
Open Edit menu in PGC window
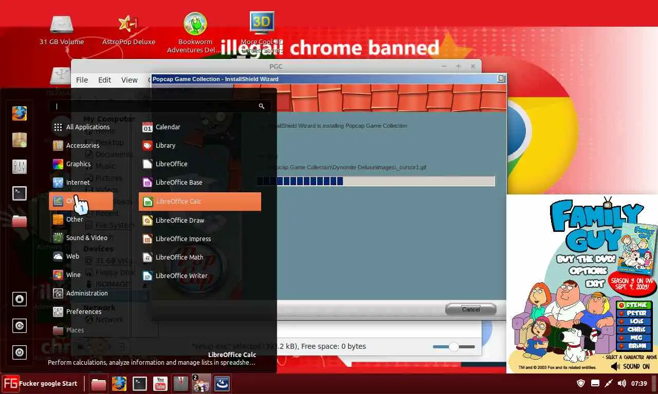[x=104, y=80]
